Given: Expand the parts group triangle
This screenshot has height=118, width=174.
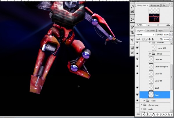Looking at the screenshot, I should click(142, 109).
